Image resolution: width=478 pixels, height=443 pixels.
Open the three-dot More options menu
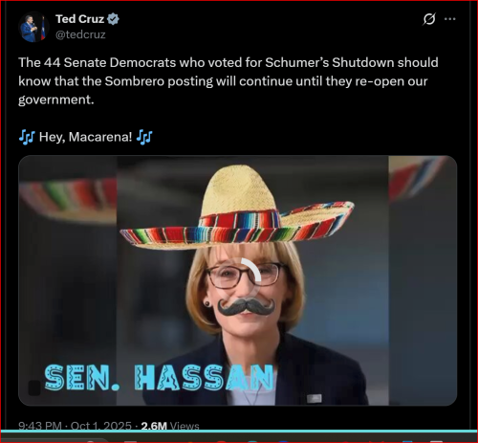[450, 19]
